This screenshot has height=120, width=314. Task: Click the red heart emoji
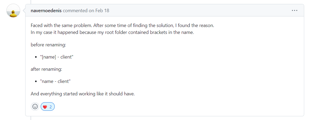point(45,107)
